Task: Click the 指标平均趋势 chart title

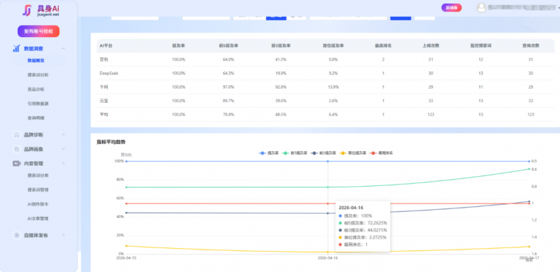Action: click(111, 142)
